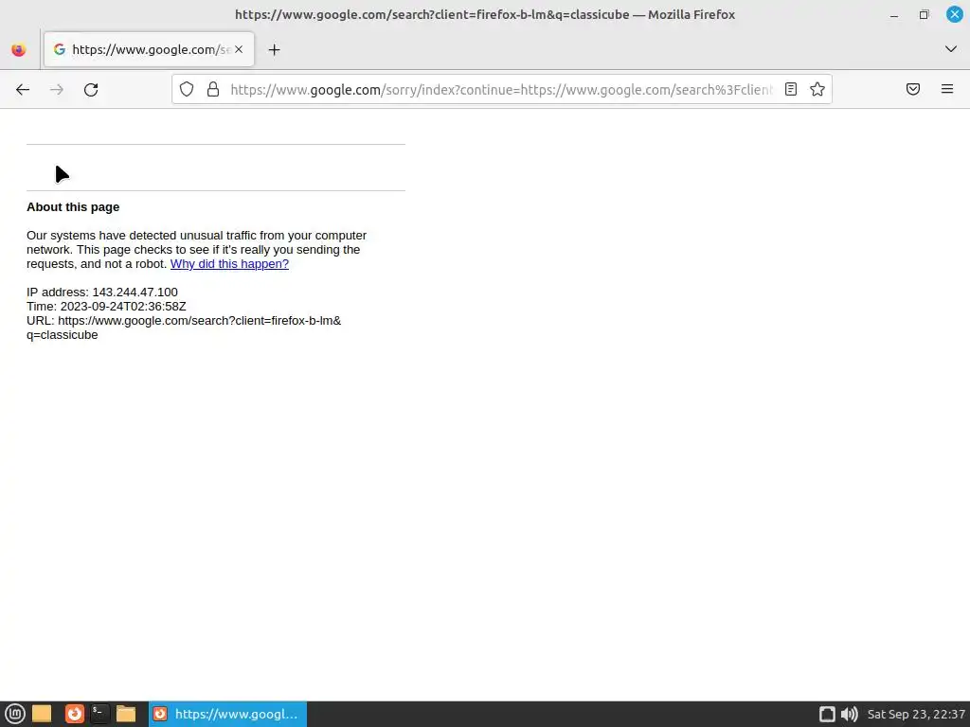Open terminal from taskbar
Image resolution: width=970 pixels, height=727 pixels.
99,714
